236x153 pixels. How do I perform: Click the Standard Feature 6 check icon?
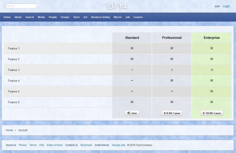click(x=132, y=102)
